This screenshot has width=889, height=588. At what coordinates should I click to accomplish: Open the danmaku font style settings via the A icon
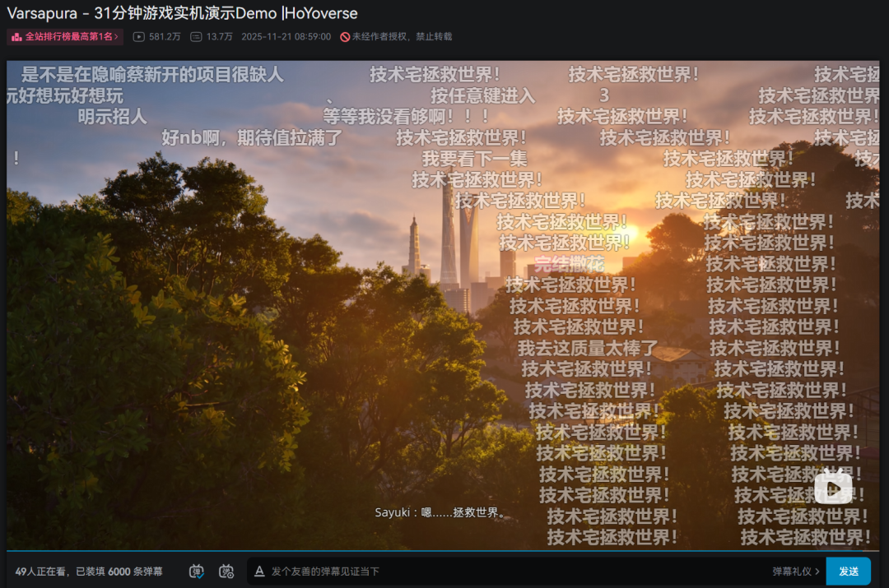[259, 571]
